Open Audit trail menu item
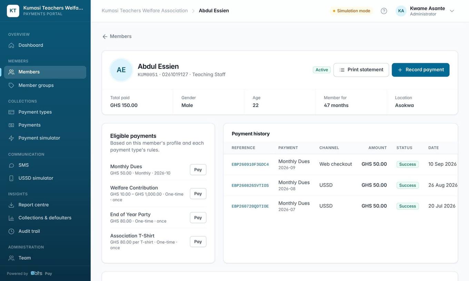Viewport: 469px width, 281px height. [45, 231]
